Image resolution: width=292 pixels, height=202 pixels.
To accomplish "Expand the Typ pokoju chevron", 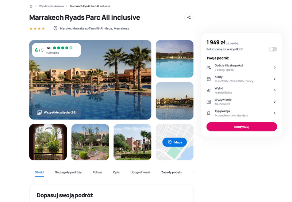I will [x=275, y=113].
